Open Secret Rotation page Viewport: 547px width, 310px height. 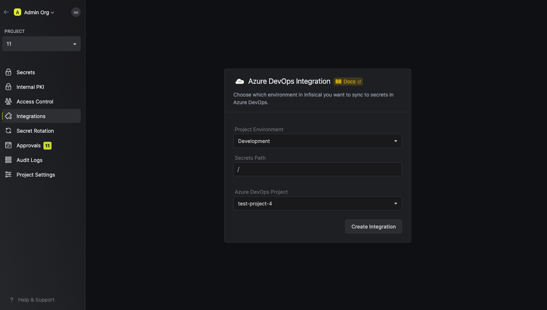pyautogui.click(x=41, y=131)
